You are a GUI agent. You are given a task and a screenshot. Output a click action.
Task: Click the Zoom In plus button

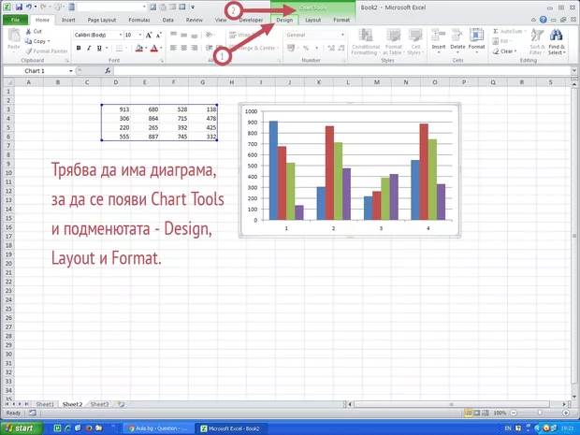click(566, 413)
